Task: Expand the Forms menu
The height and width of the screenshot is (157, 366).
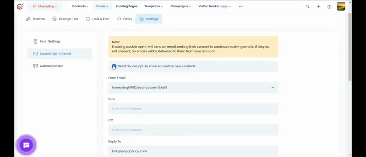Action: 102,6
